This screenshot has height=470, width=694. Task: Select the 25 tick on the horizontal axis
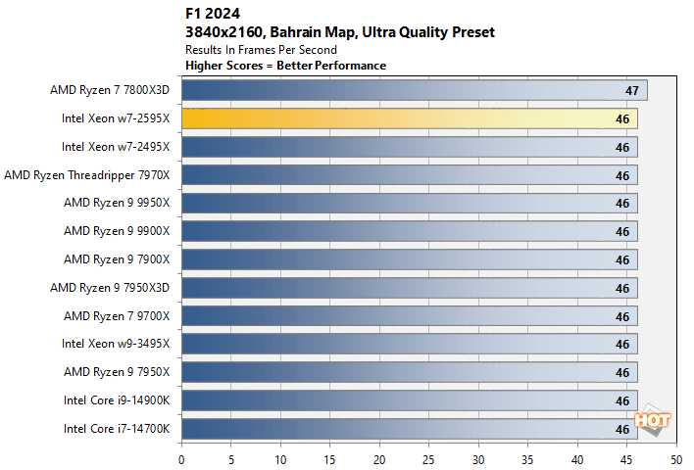coord(429,460)
